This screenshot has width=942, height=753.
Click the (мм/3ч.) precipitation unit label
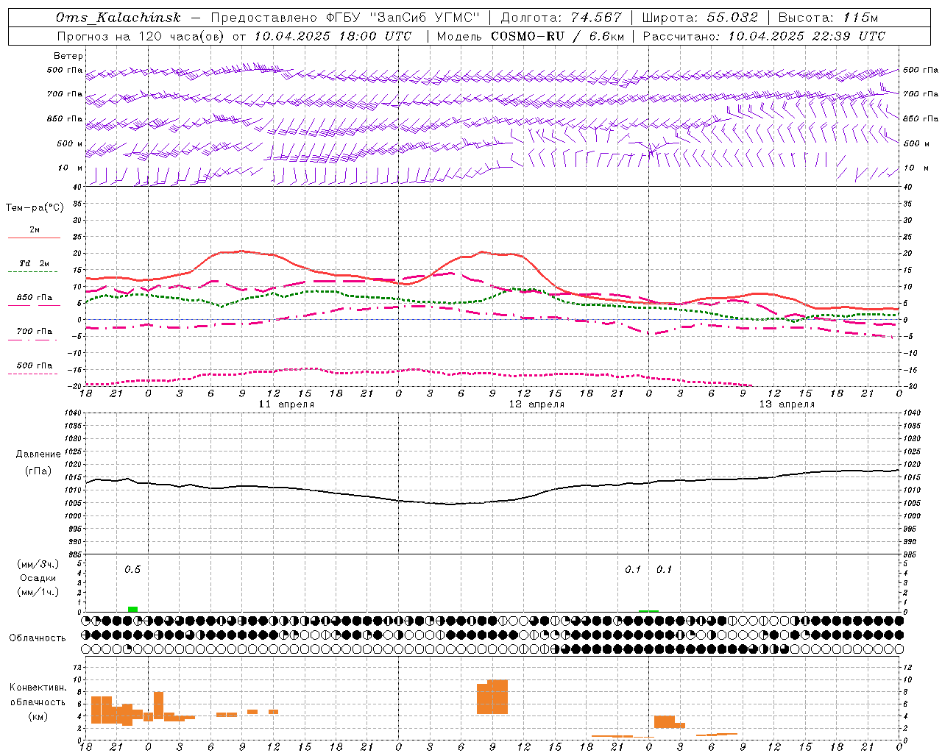[x=38, y=565]
